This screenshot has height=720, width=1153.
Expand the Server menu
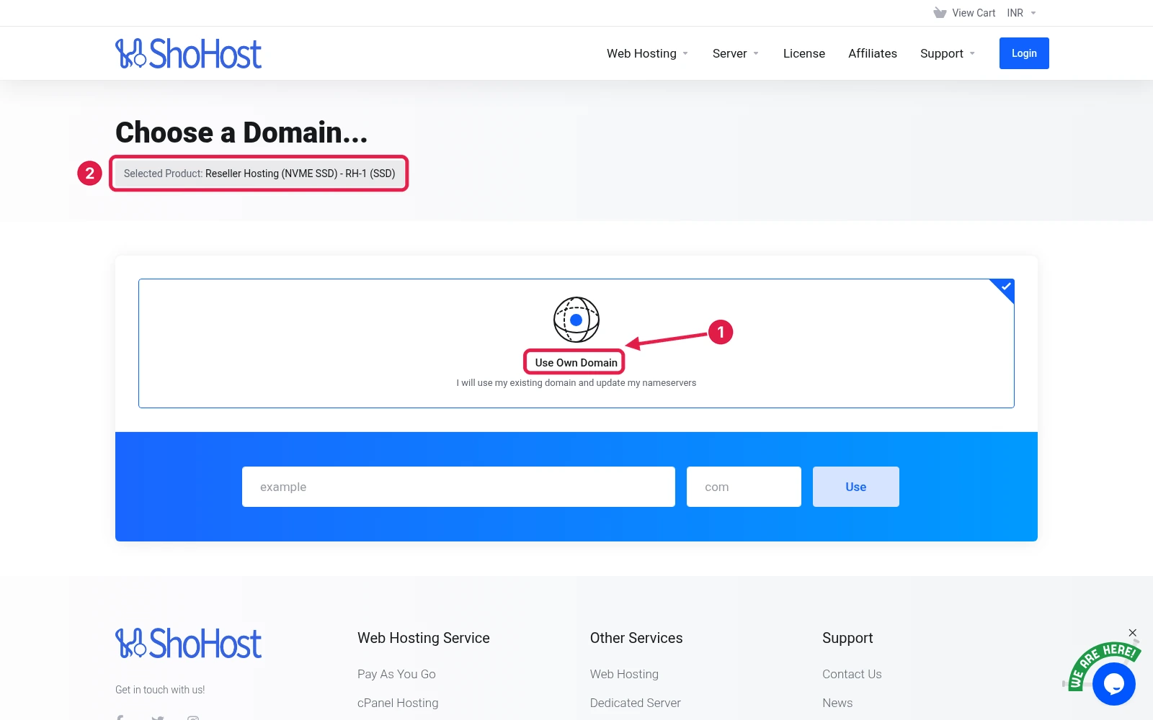735,53
